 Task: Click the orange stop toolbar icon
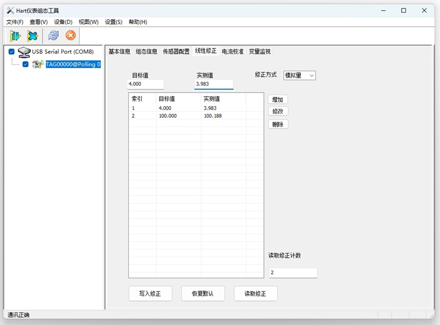click(70, 36)
